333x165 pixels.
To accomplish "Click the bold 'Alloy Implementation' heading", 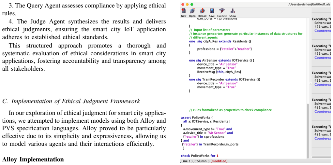I will 33,159.
